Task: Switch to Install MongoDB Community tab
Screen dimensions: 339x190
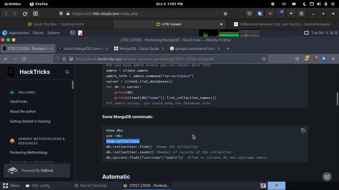Action: 84,49
